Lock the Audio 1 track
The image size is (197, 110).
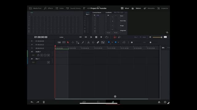point(38,55)
